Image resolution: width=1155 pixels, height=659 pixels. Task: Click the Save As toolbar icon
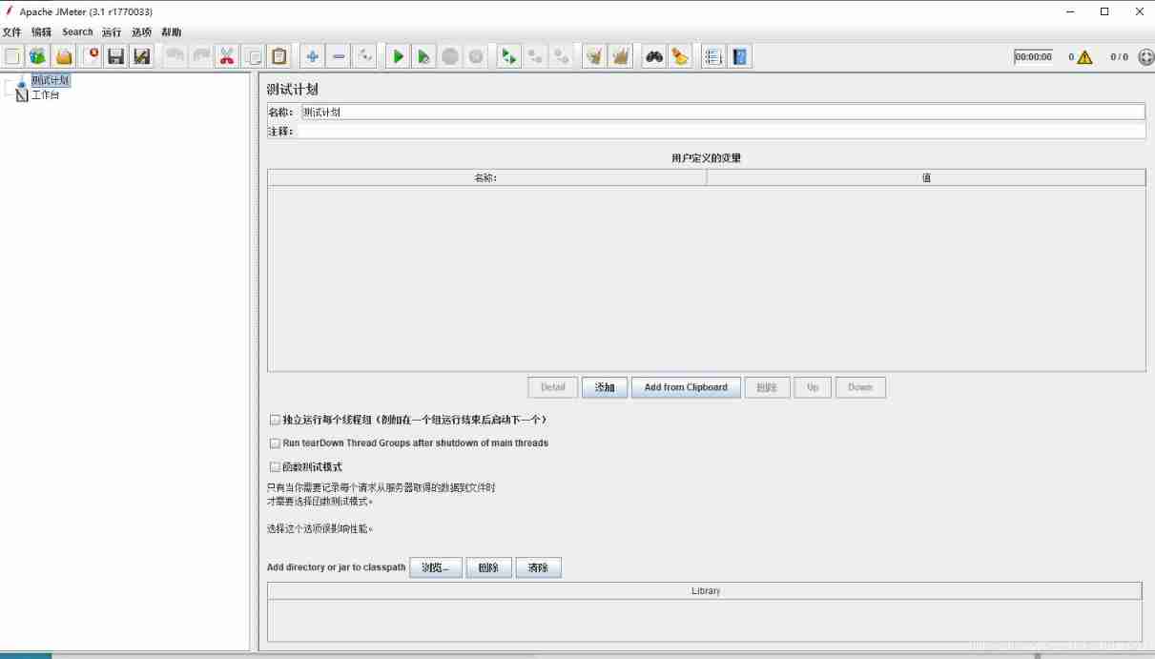[x=142, y=56]
